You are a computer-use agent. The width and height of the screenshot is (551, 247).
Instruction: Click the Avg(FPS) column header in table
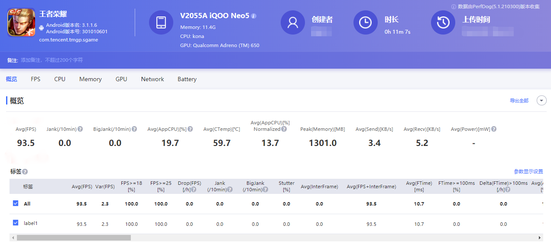(x=82, y=187)
